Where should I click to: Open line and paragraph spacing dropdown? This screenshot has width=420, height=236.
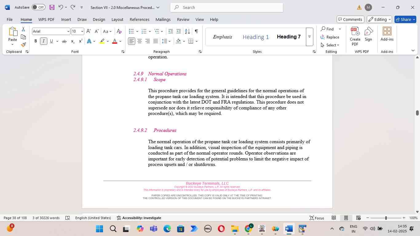click(166, 41)
